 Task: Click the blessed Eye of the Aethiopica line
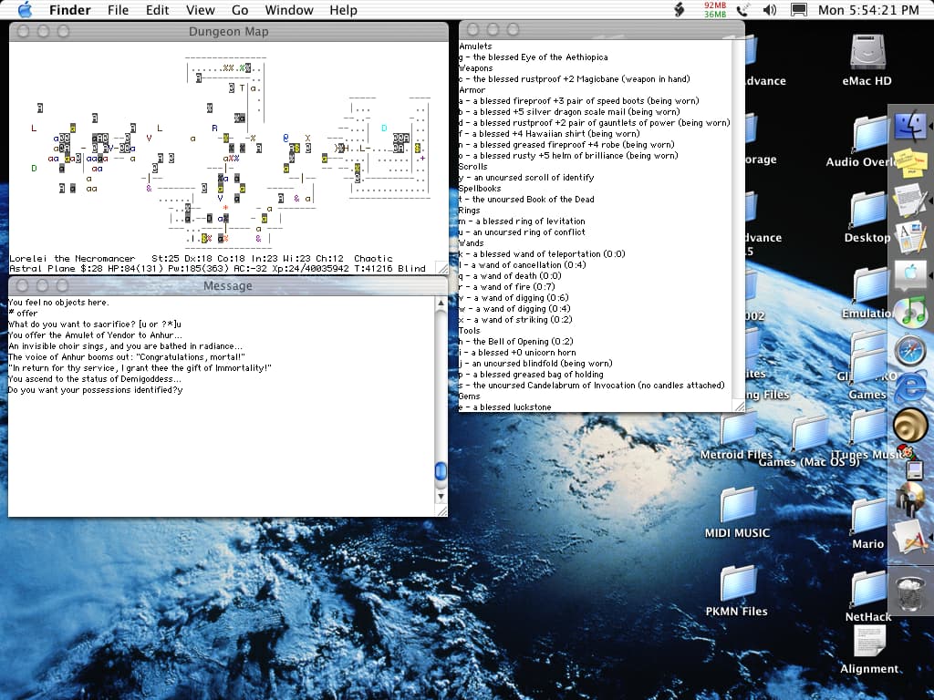point(533,57)
